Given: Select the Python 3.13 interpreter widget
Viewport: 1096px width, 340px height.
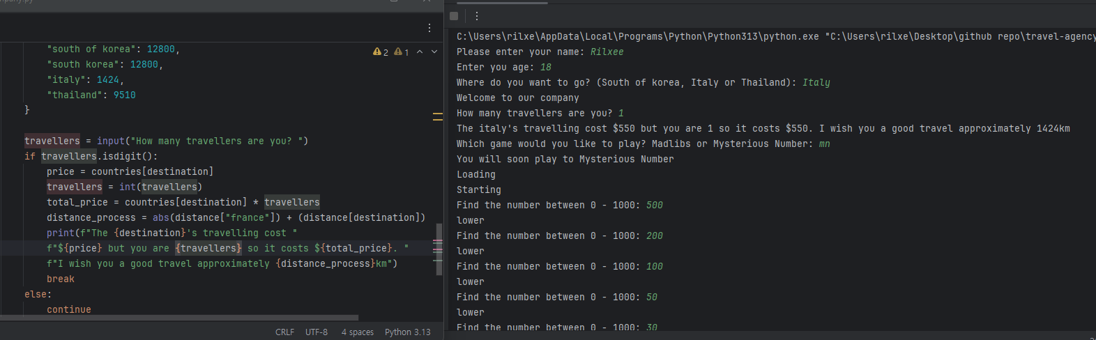Looking at the screenshot, I should pyautogui.click(x=408, y=332).
